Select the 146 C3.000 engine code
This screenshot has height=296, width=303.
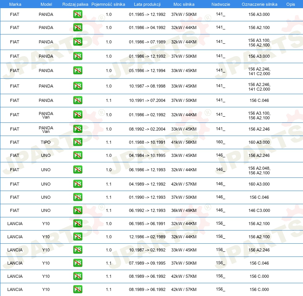point(259,210)
